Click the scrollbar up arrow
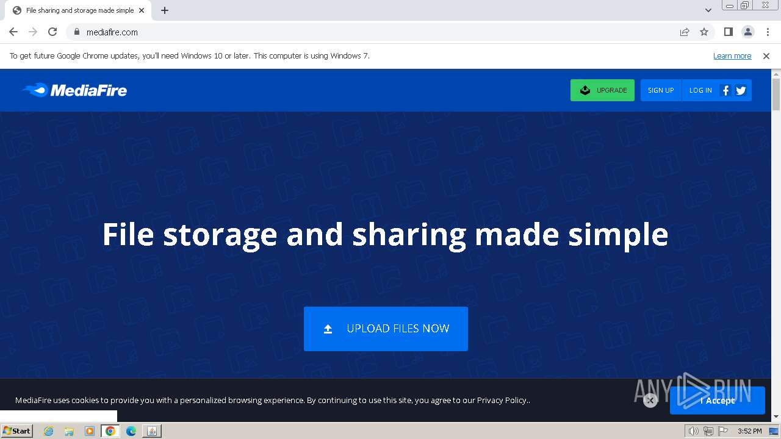The height and width of the screenshot is (439, 781). pyautogui.click(x=776, y=74)
